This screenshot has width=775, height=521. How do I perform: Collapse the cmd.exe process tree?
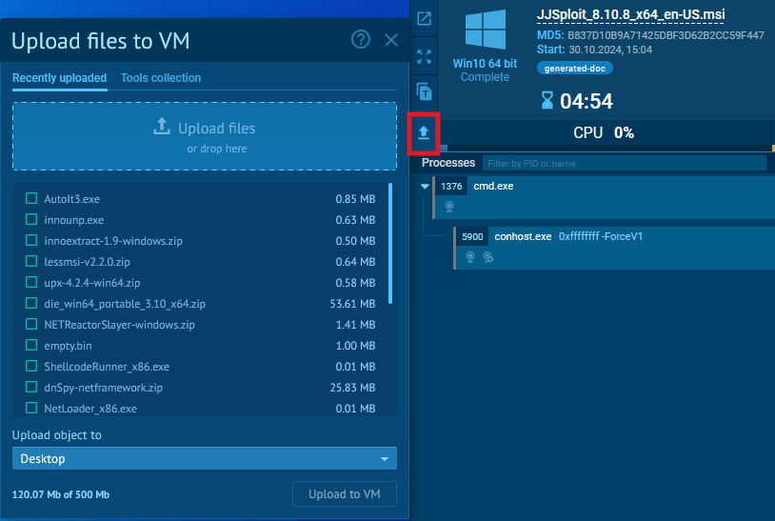click(x=425, y=187)
